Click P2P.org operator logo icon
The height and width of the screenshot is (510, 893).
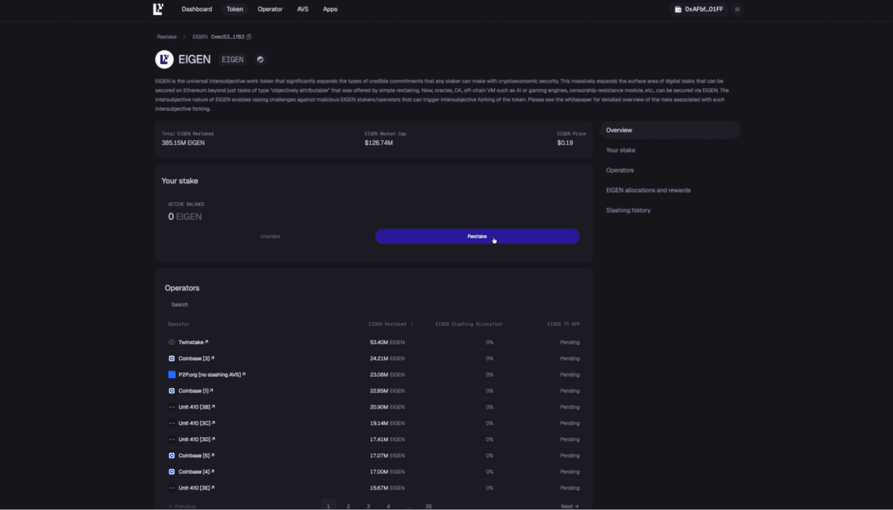pyautogui.click(x=172, y=375)
